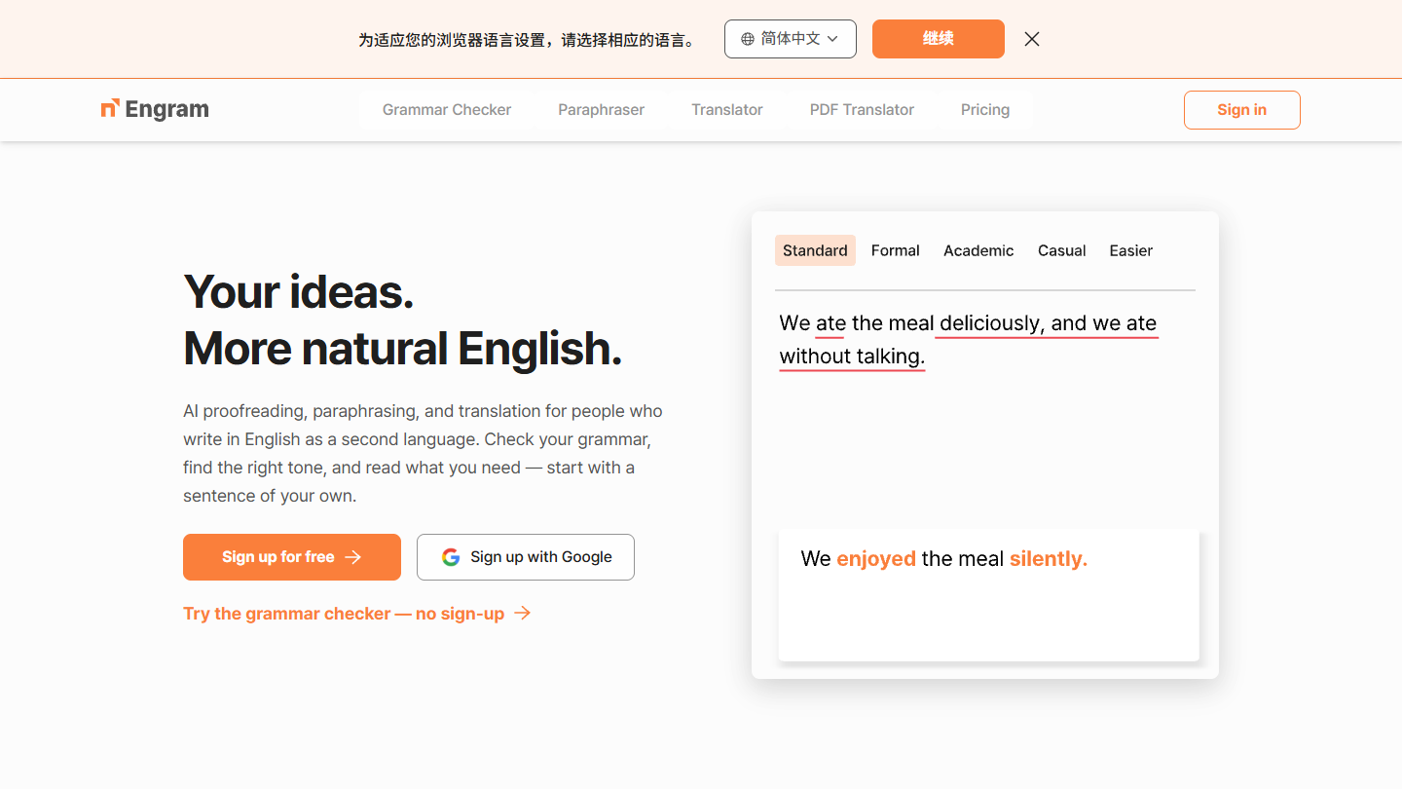Switch to the Academic tone tab
The height and width of the screenshot is (789, 1402).
coord(978,250)
